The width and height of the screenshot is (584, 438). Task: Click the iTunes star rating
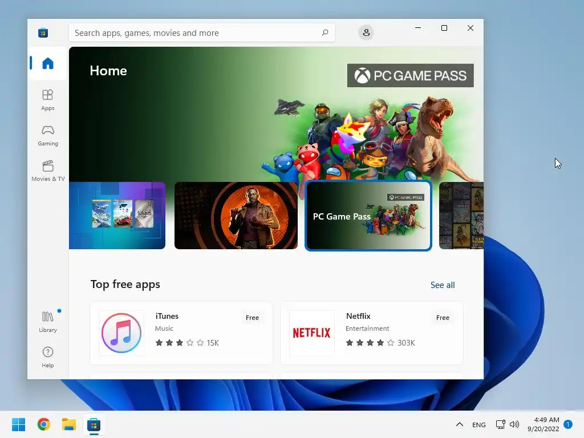180,343
